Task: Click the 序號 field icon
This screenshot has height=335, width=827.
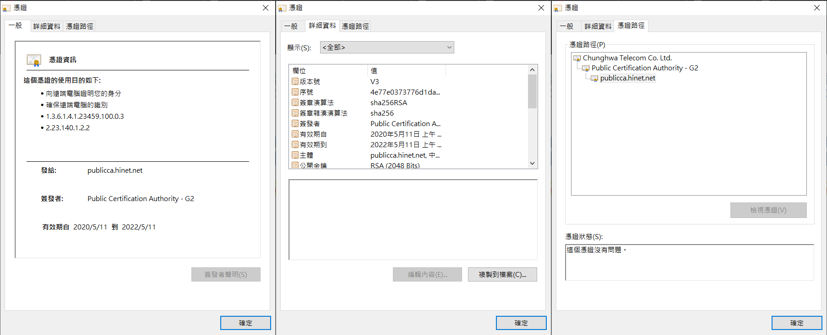Action: 295,92
